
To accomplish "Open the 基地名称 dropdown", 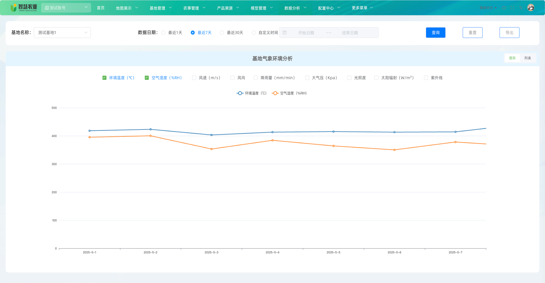I will point(62,33).
